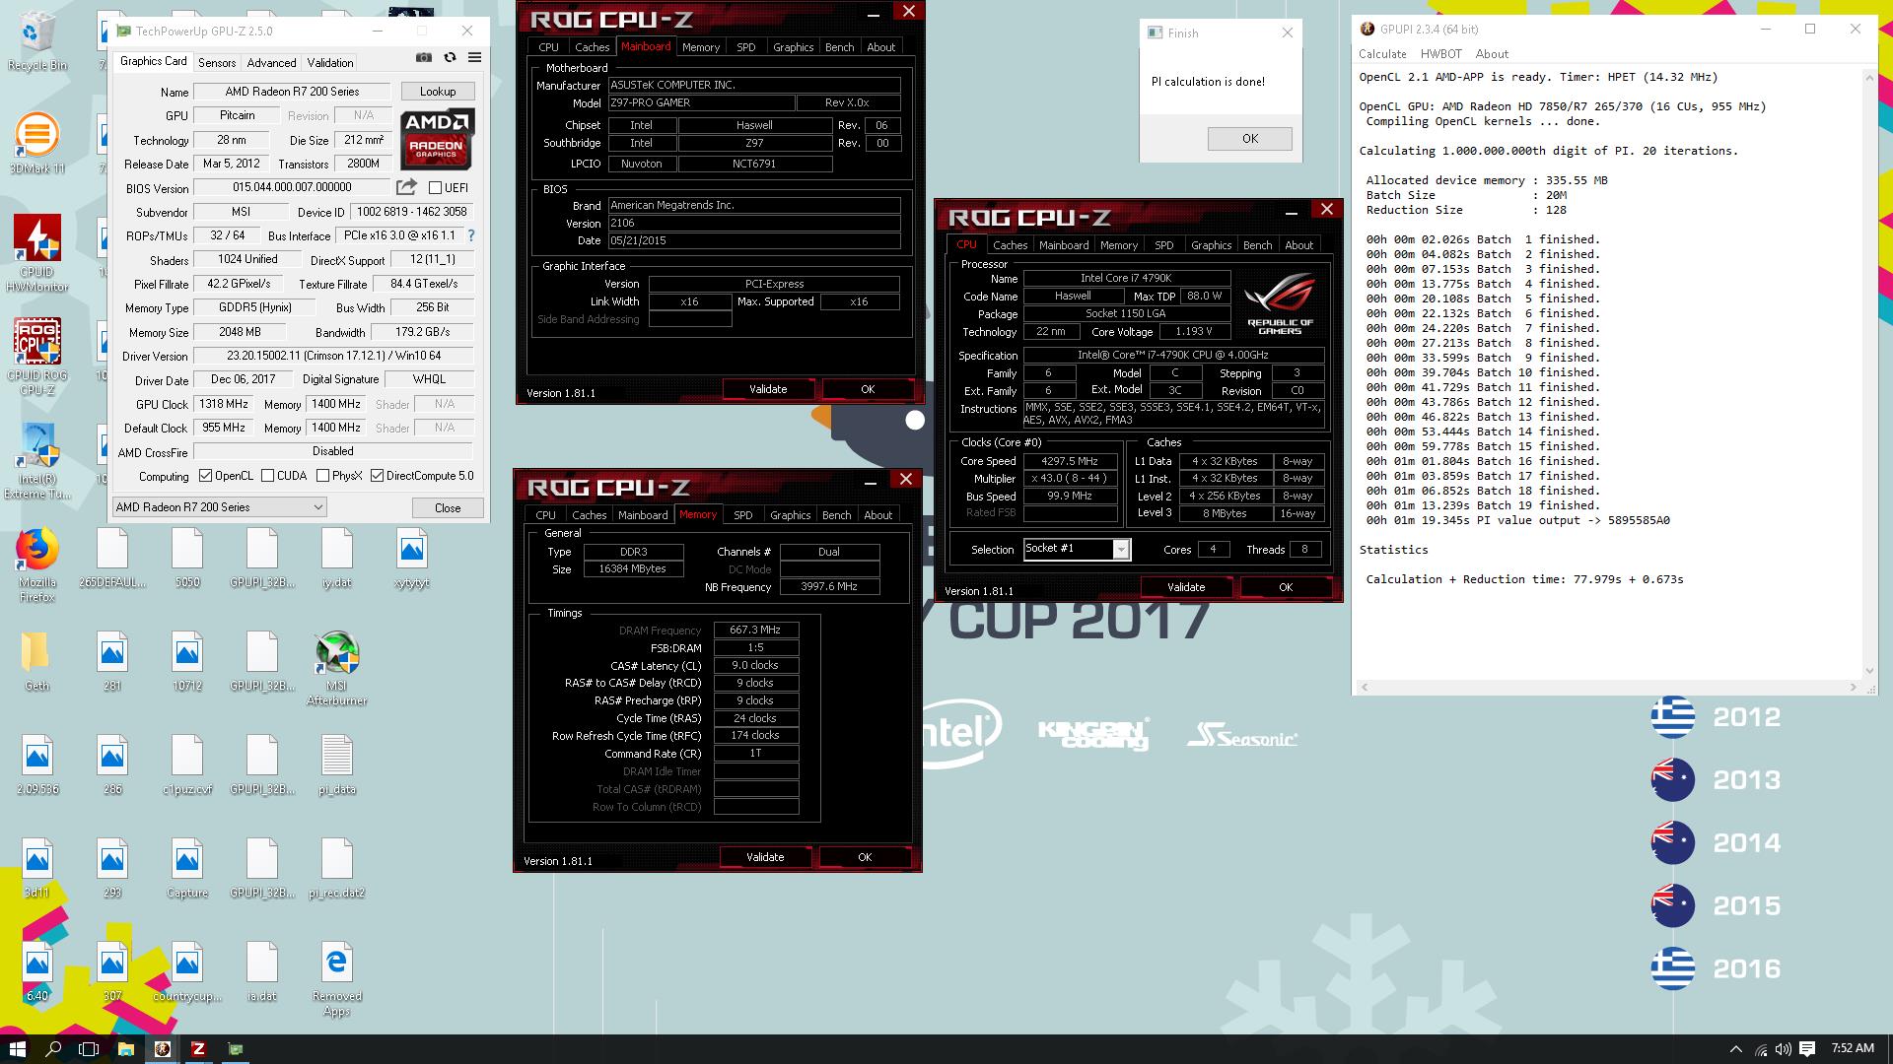The height and width of the screenshot is (1064, 1893).
Task: Toggle the OpenCL checkbox
Action: coord(205,476)
